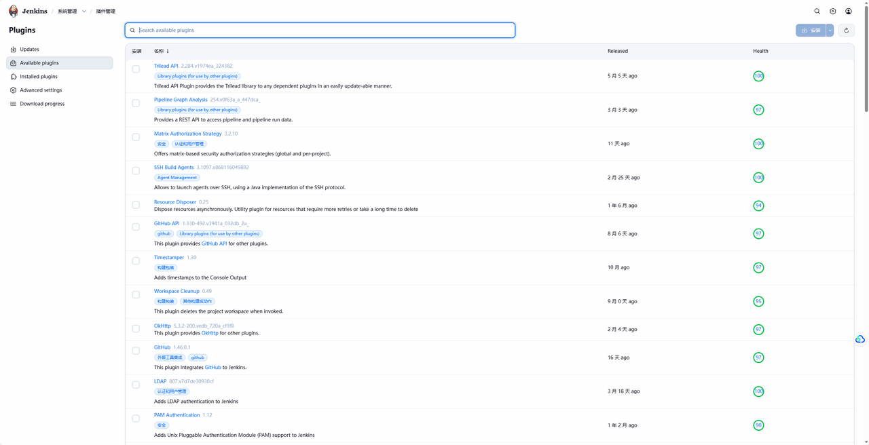The image size is (869, 445).
Task: Check the Matrix Authorization Strategy checkbox
Action: pos(136,137)
